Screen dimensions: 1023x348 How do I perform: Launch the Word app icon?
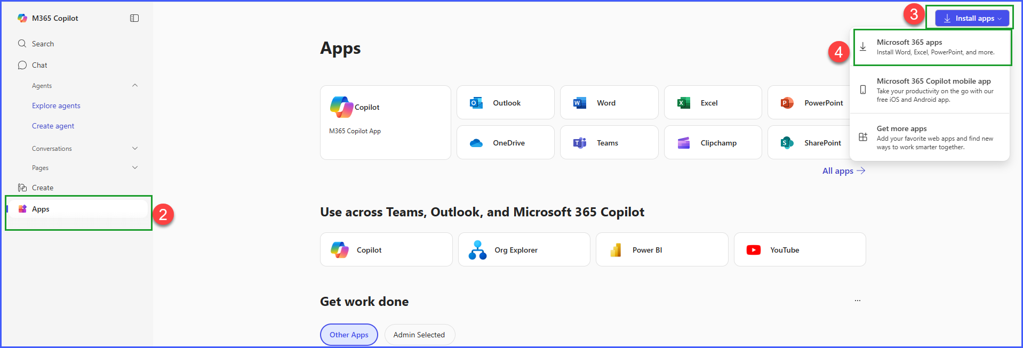(x=580, y=103)
